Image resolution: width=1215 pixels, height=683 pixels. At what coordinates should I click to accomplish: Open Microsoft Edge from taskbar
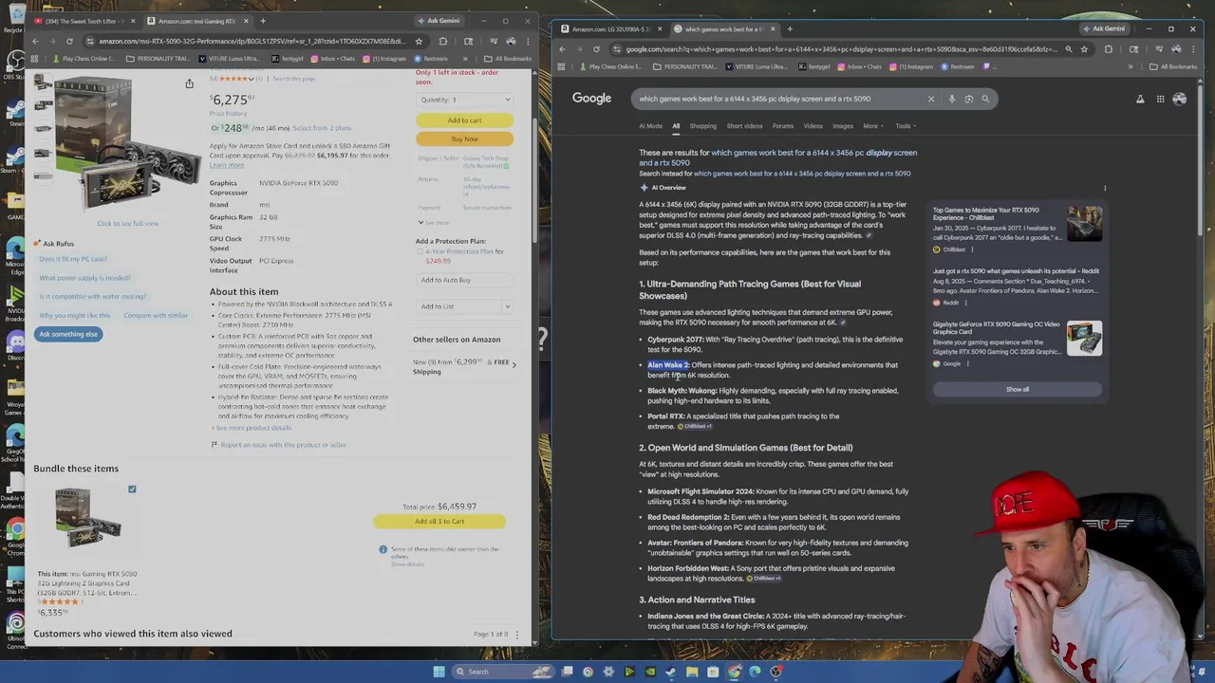coord(755,672)
